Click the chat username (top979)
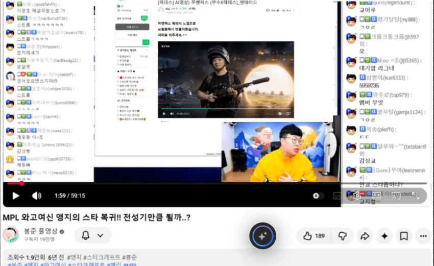This screenshot has height=266, width=434. pyautogui.click(x=399, y=95)
